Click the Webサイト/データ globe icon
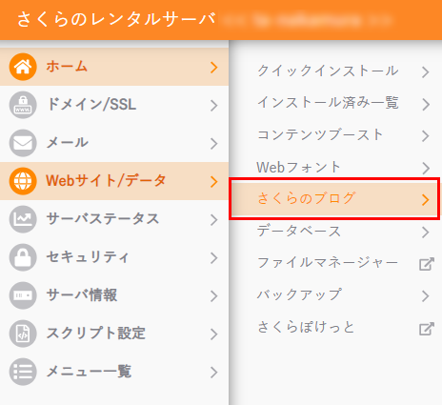The image size is (442, 405). coord(23,181)
